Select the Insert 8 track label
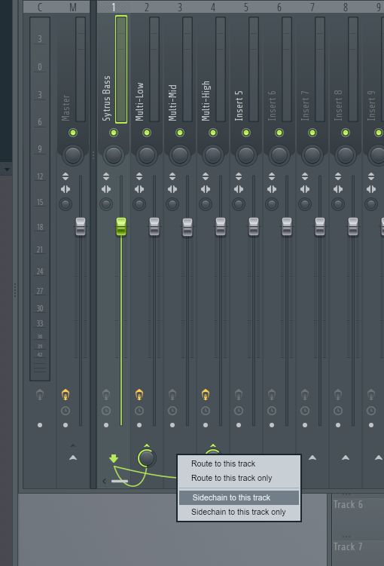The width and height of the screenshot is (384, 566). [x=338, y=106]
